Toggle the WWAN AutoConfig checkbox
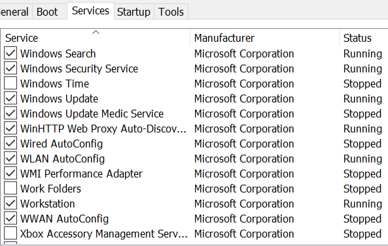Image resolution: width=388 pixels, height=246 pixels. point(10,219)
